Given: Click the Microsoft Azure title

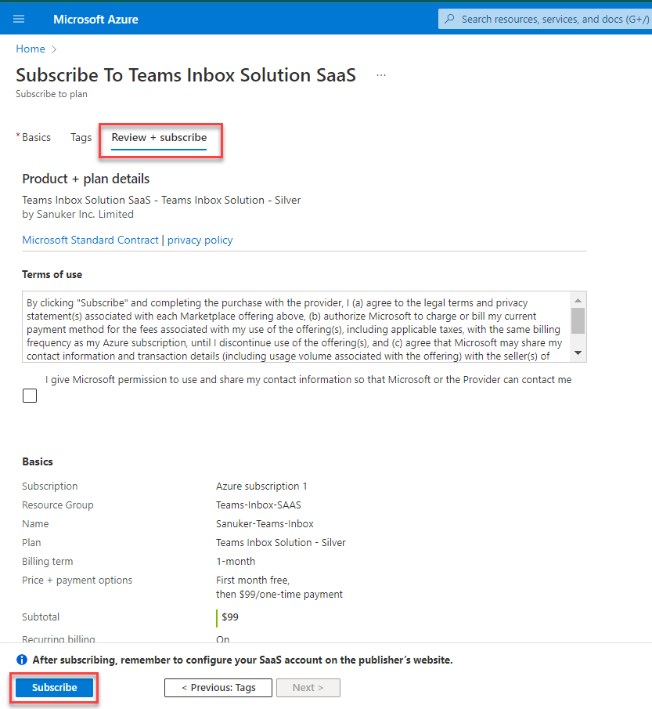Looking at the screenshot, I should pyautogui.click(x=95, y=20).
